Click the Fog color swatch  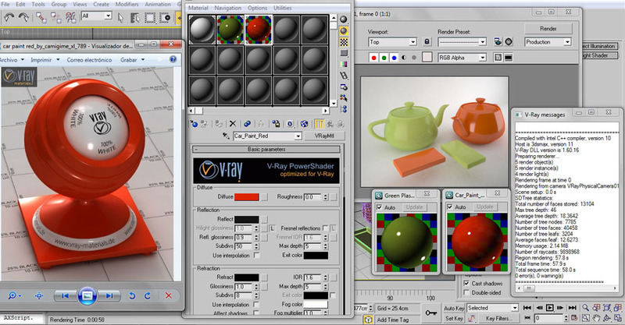pos(316,304)
